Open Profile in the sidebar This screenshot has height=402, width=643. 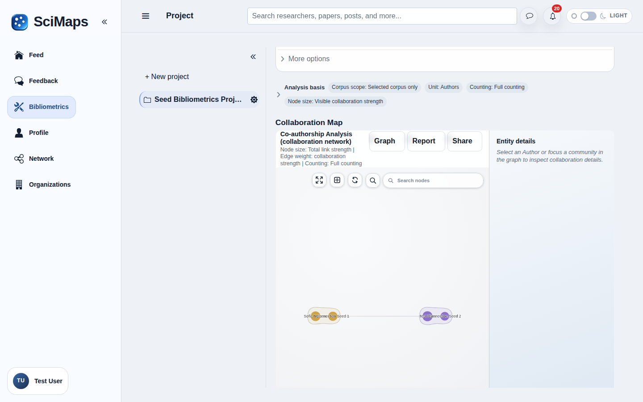(31, 133)
